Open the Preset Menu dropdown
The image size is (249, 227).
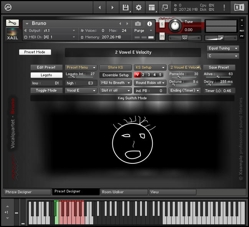[x=81, y=67]
